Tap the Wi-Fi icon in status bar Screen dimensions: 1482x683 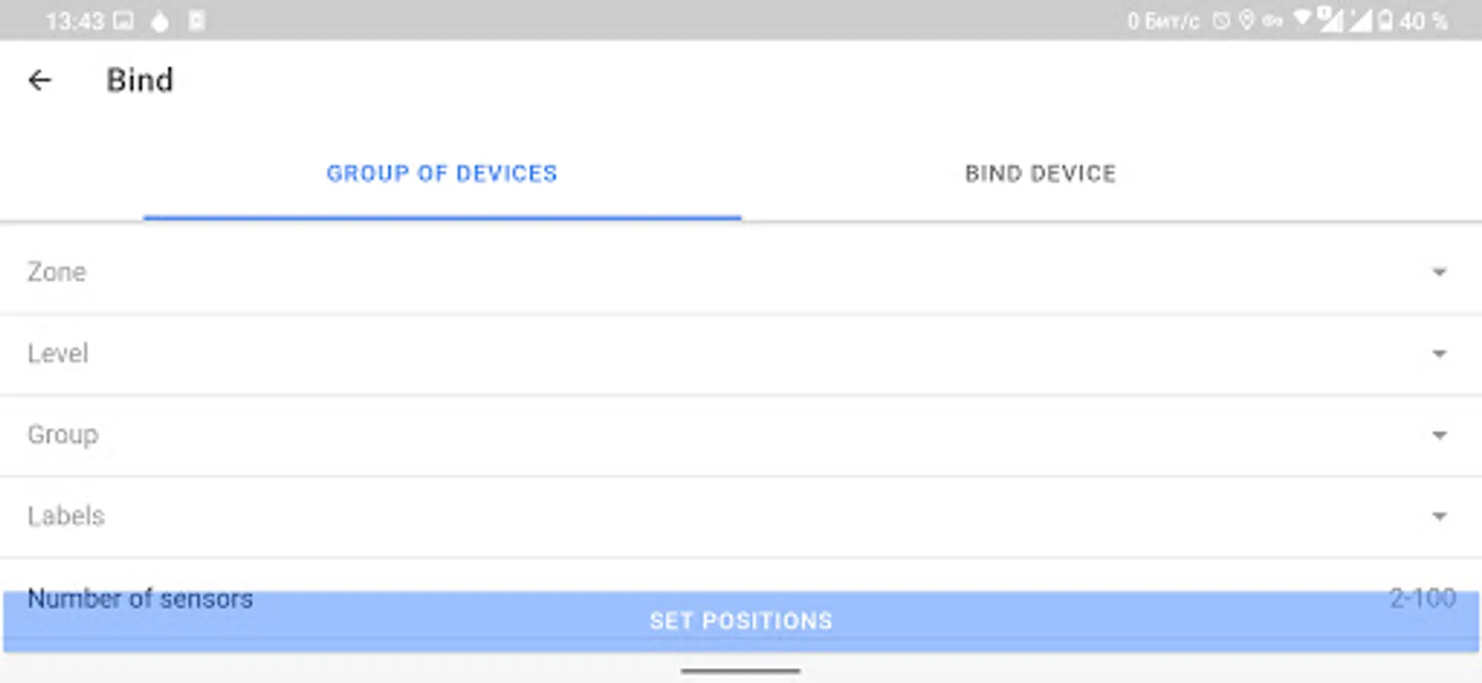click(x=1302, y=19)
